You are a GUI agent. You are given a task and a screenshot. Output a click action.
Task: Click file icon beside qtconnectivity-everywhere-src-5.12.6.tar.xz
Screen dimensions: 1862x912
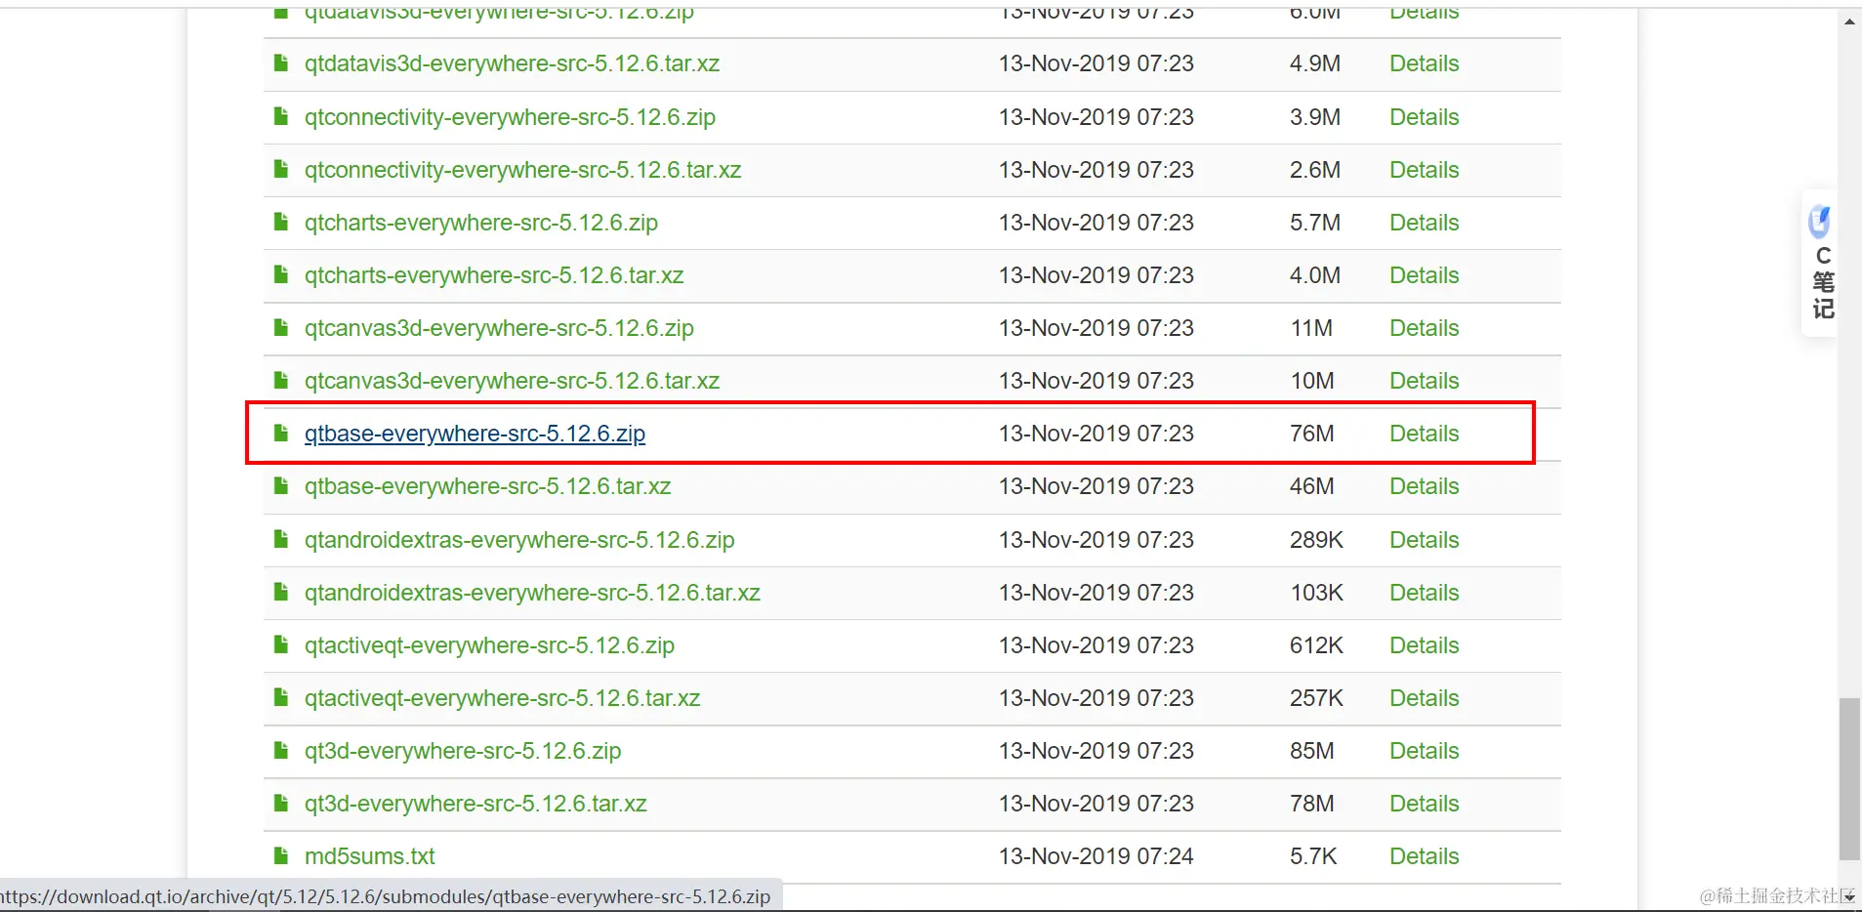281,170
